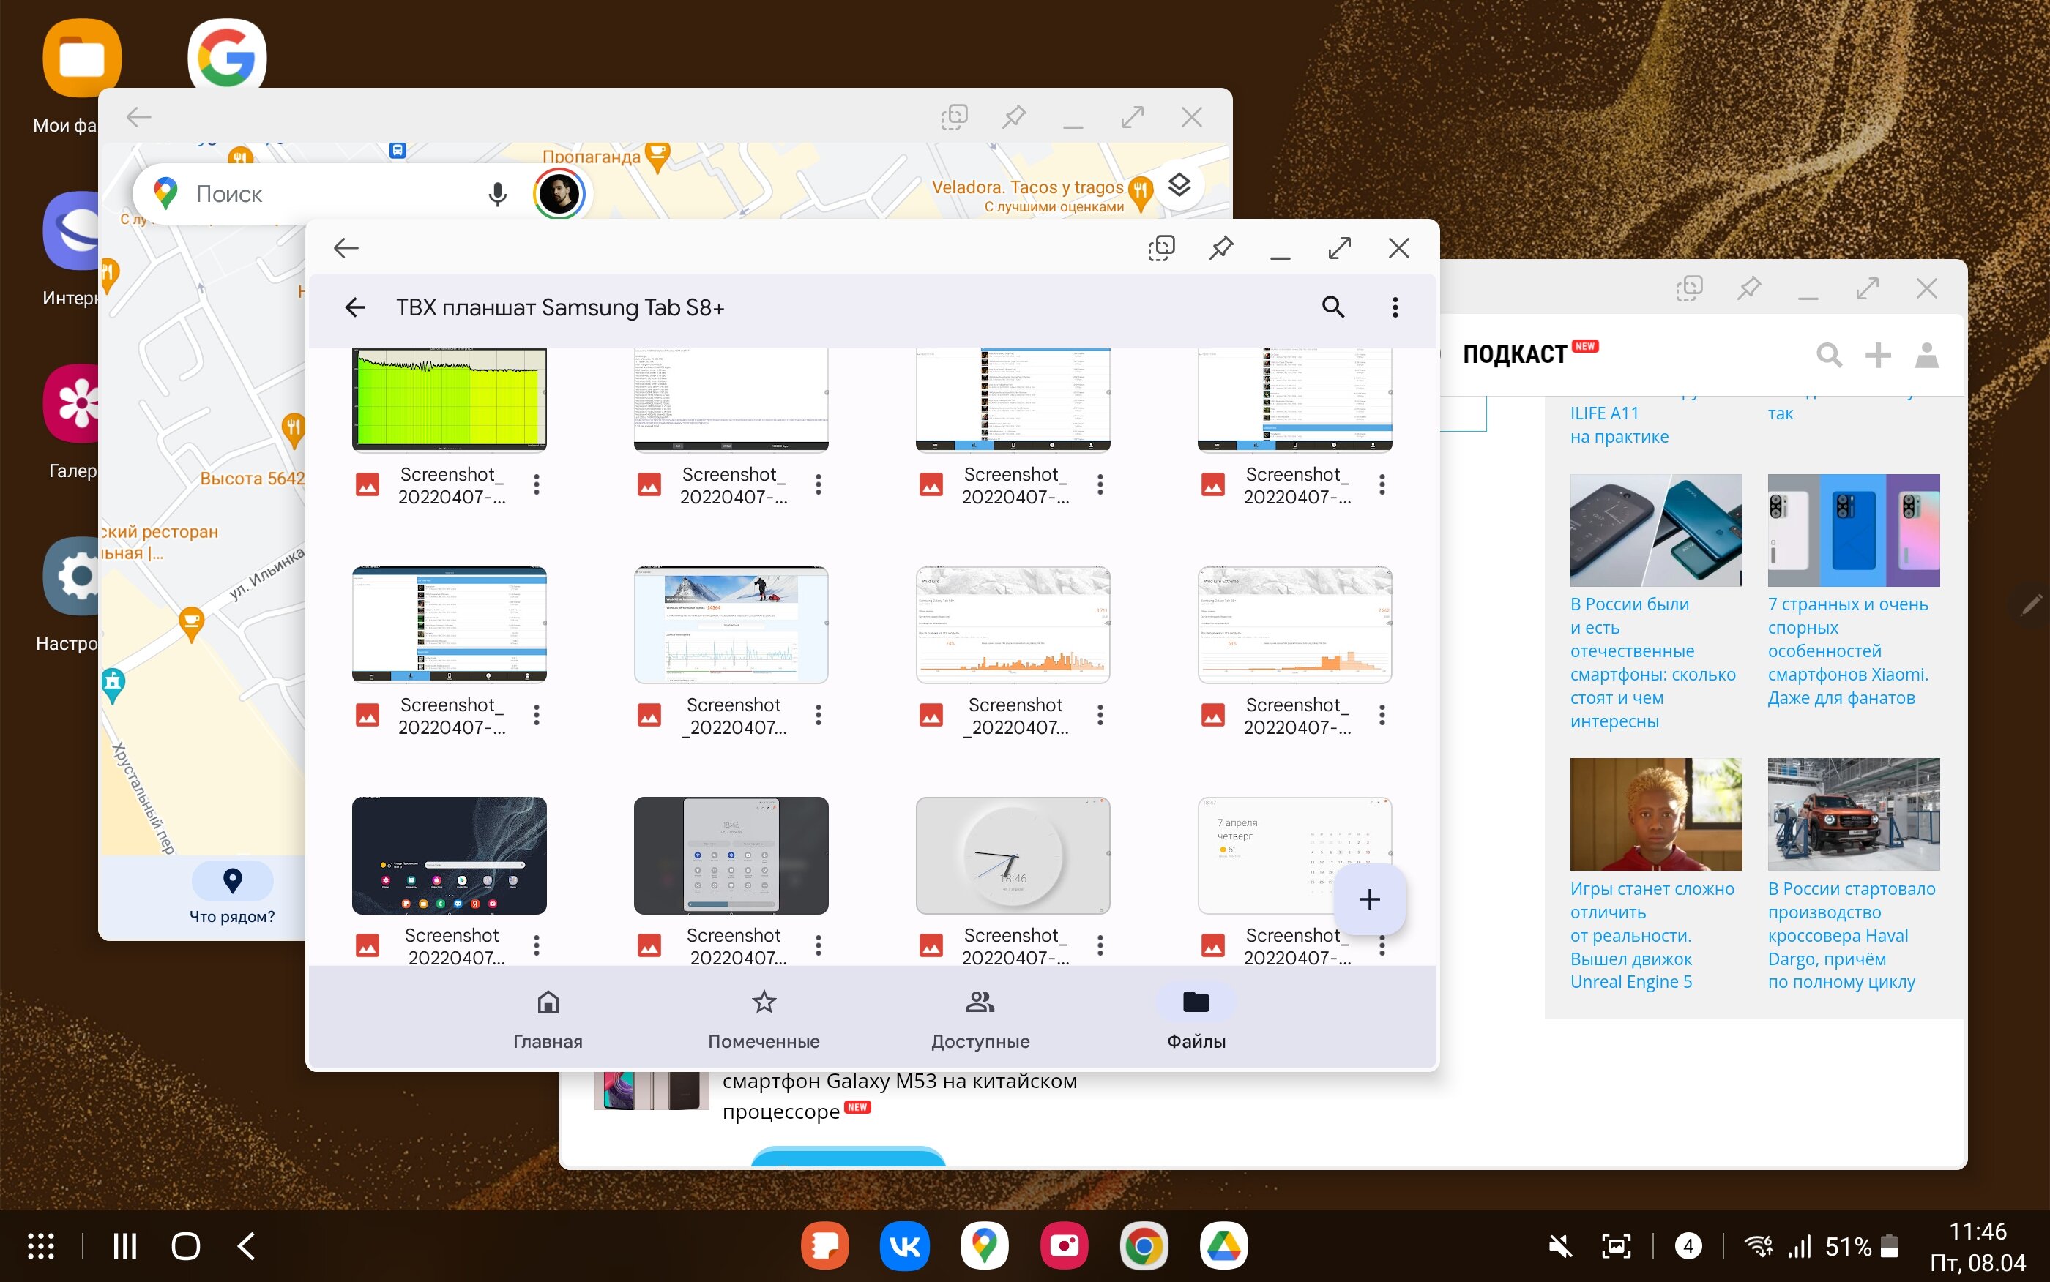The width and height of the screenshot is (2050, 1282).
Task: Open the mountain benchmark screenshot thumbnail
Action: 730,625
